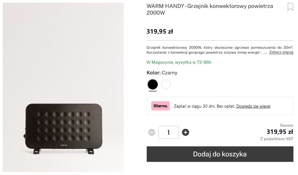This screenshot has height=175, width=298.
Task: Select the black color swatch
Action: (x=153, y=84)
